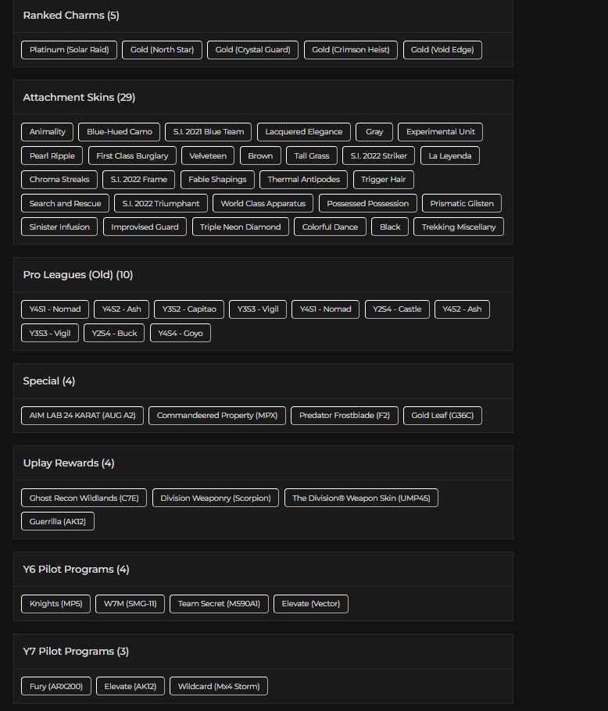Click the Thermal Antipodes tag
608x711 pixels.
303,180
